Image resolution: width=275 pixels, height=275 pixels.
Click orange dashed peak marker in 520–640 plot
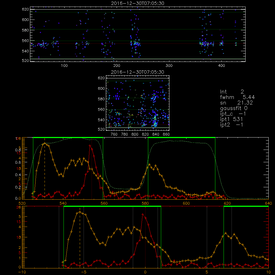[x=45, y=169]
